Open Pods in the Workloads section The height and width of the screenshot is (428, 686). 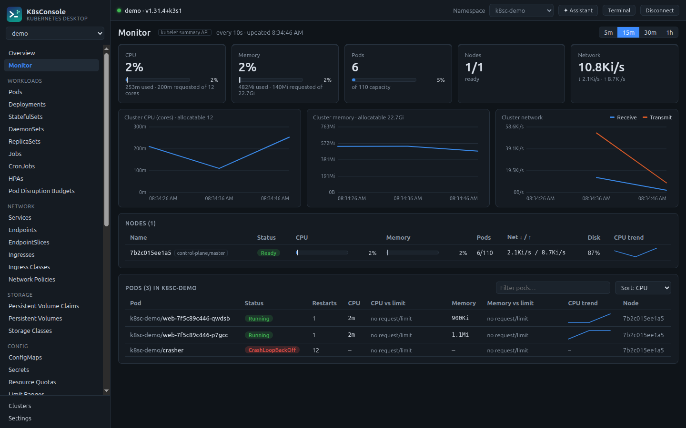click(51, 92)
